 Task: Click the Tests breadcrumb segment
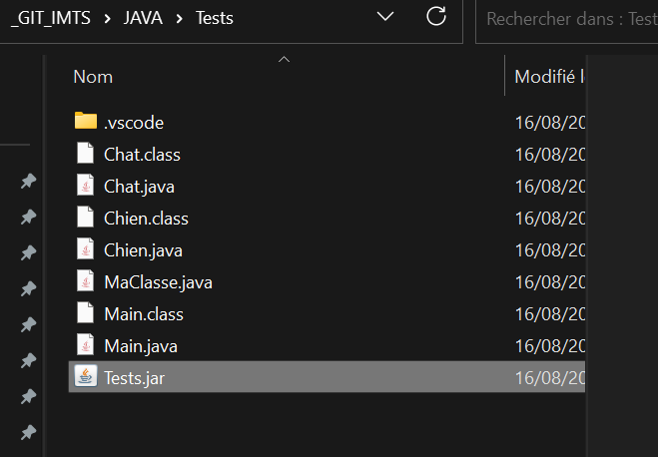(214, 17)
